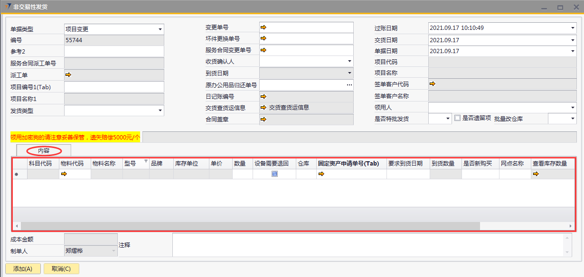Image resolution: width=584 pixels, height=277 pixels.
Task: Click the arrow icon in 坏件更换单号 field
Action: (264, 38)
